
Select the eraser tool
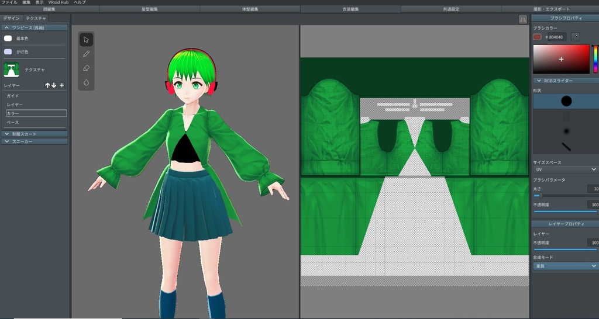(86, 68)
